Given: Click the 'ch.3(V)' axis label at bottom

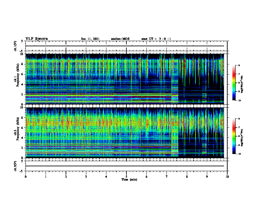Looking at the screenshot, I should click(x=16, y=166).
